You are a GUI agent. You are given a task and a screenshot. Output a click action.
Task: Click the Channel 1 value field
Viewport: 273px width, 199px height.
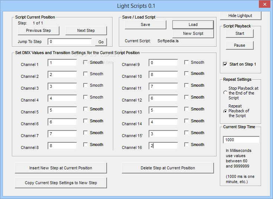click(62, 63)
